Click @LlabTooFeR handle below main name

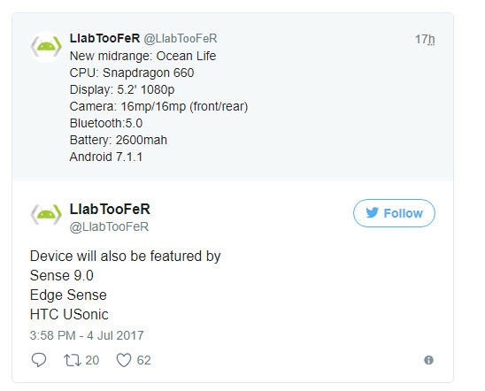(x=109, y=226)
